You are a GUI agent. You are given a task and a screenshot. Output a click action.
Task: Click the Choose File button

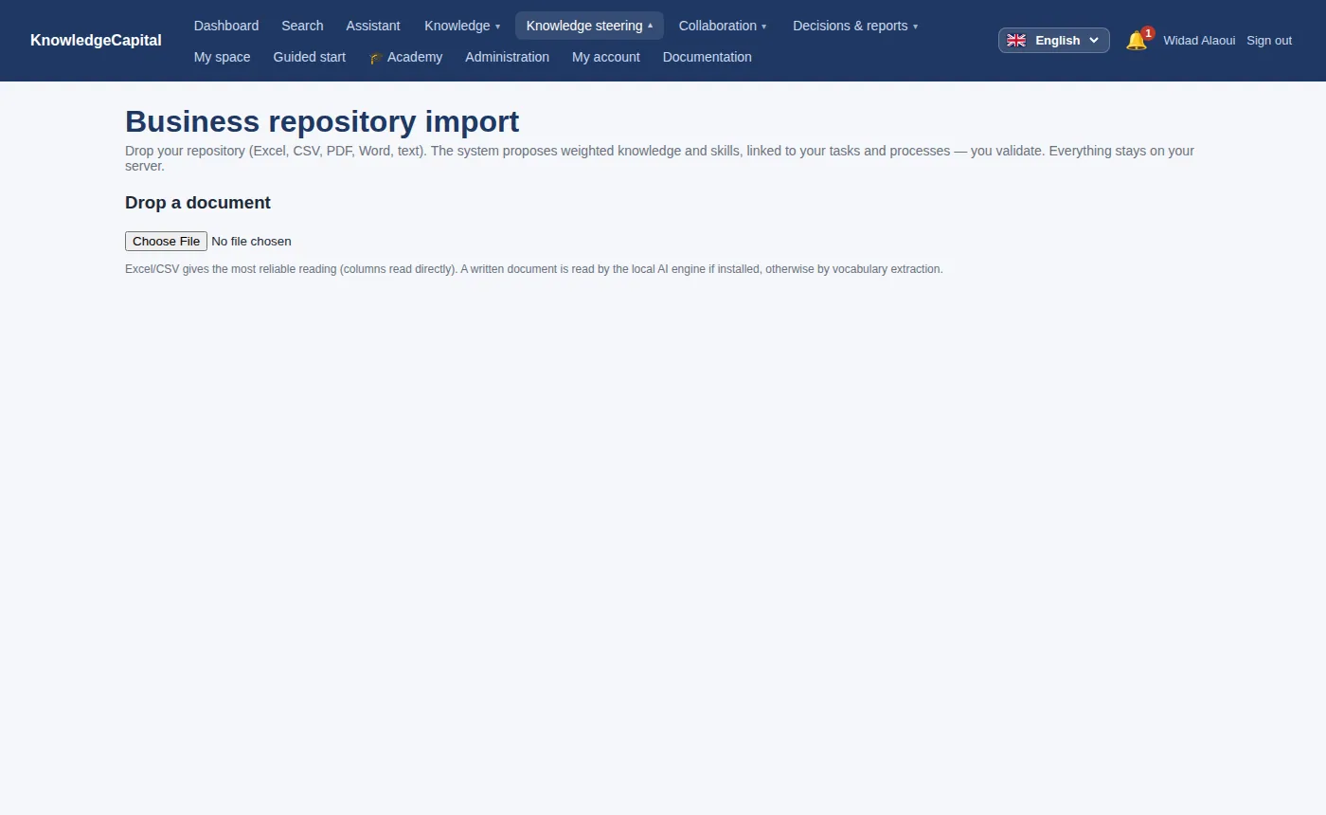pyautogui.click(x=166, y=241)
